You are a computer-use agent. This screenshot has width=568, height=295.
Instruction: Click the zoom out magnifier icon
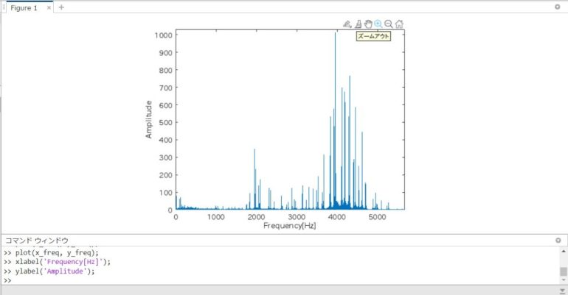(389, 24)
